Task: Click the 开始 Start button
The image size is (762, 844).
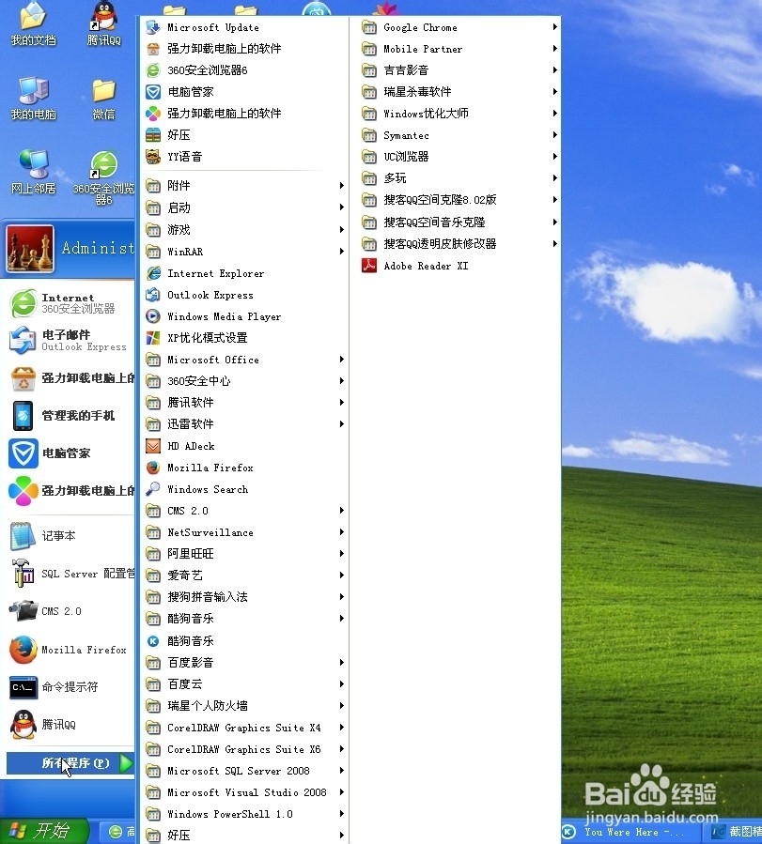Action: (44, 831)
